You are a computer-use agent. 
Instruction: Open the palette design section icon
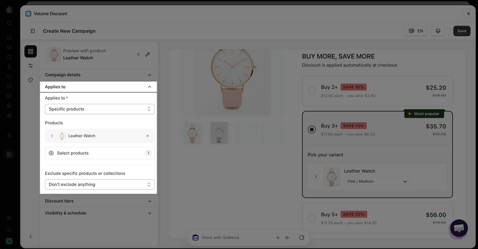click(30, 80)
